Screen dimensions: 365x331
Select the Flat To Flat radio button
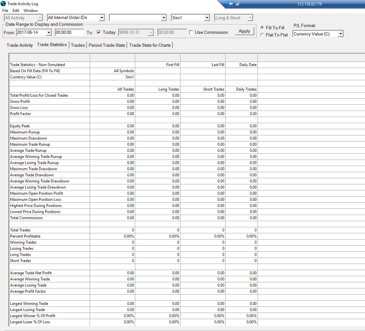(262, 35)
